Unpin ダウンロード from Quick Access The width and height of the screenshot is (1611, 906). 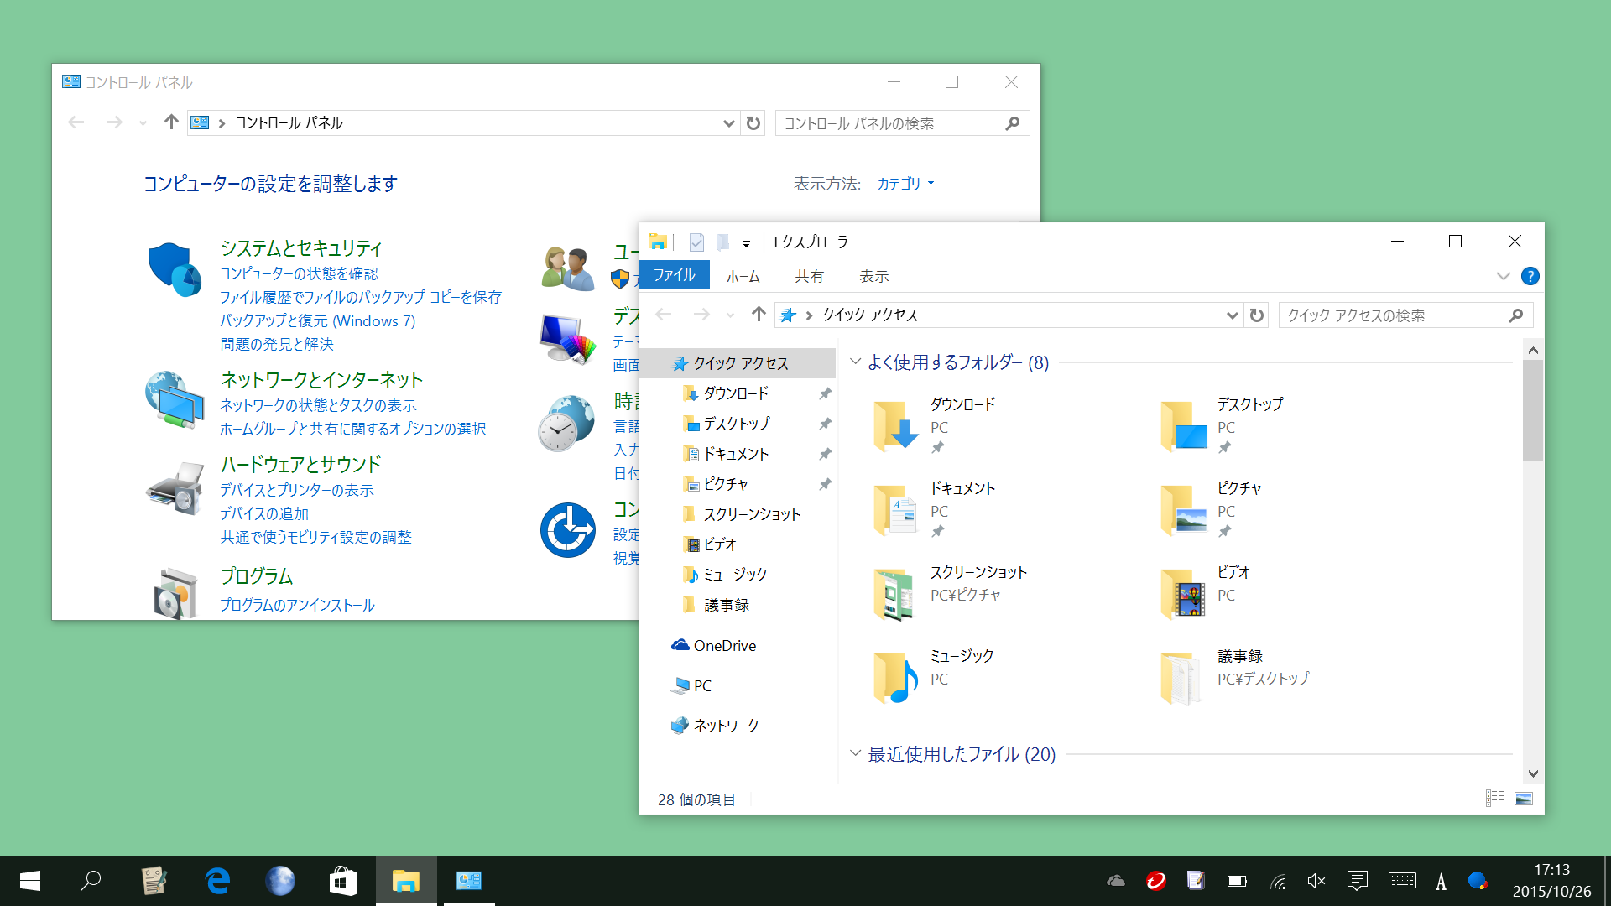tap(825, 393)
